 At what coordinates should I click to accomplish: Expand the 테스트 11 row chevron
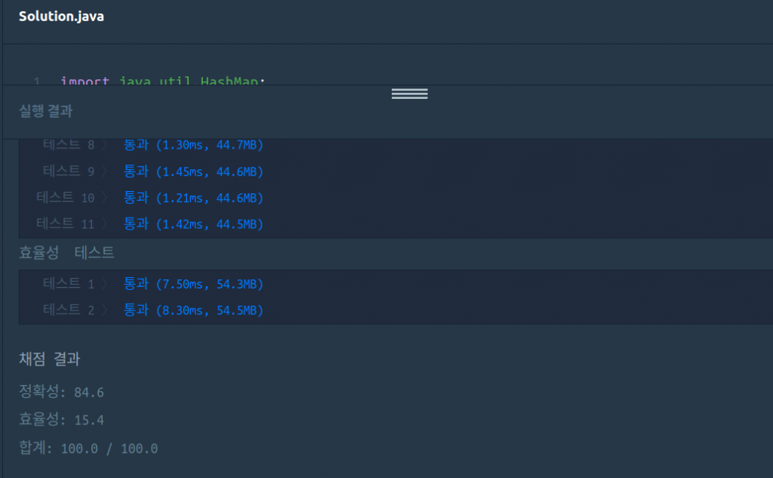[106, 224]
